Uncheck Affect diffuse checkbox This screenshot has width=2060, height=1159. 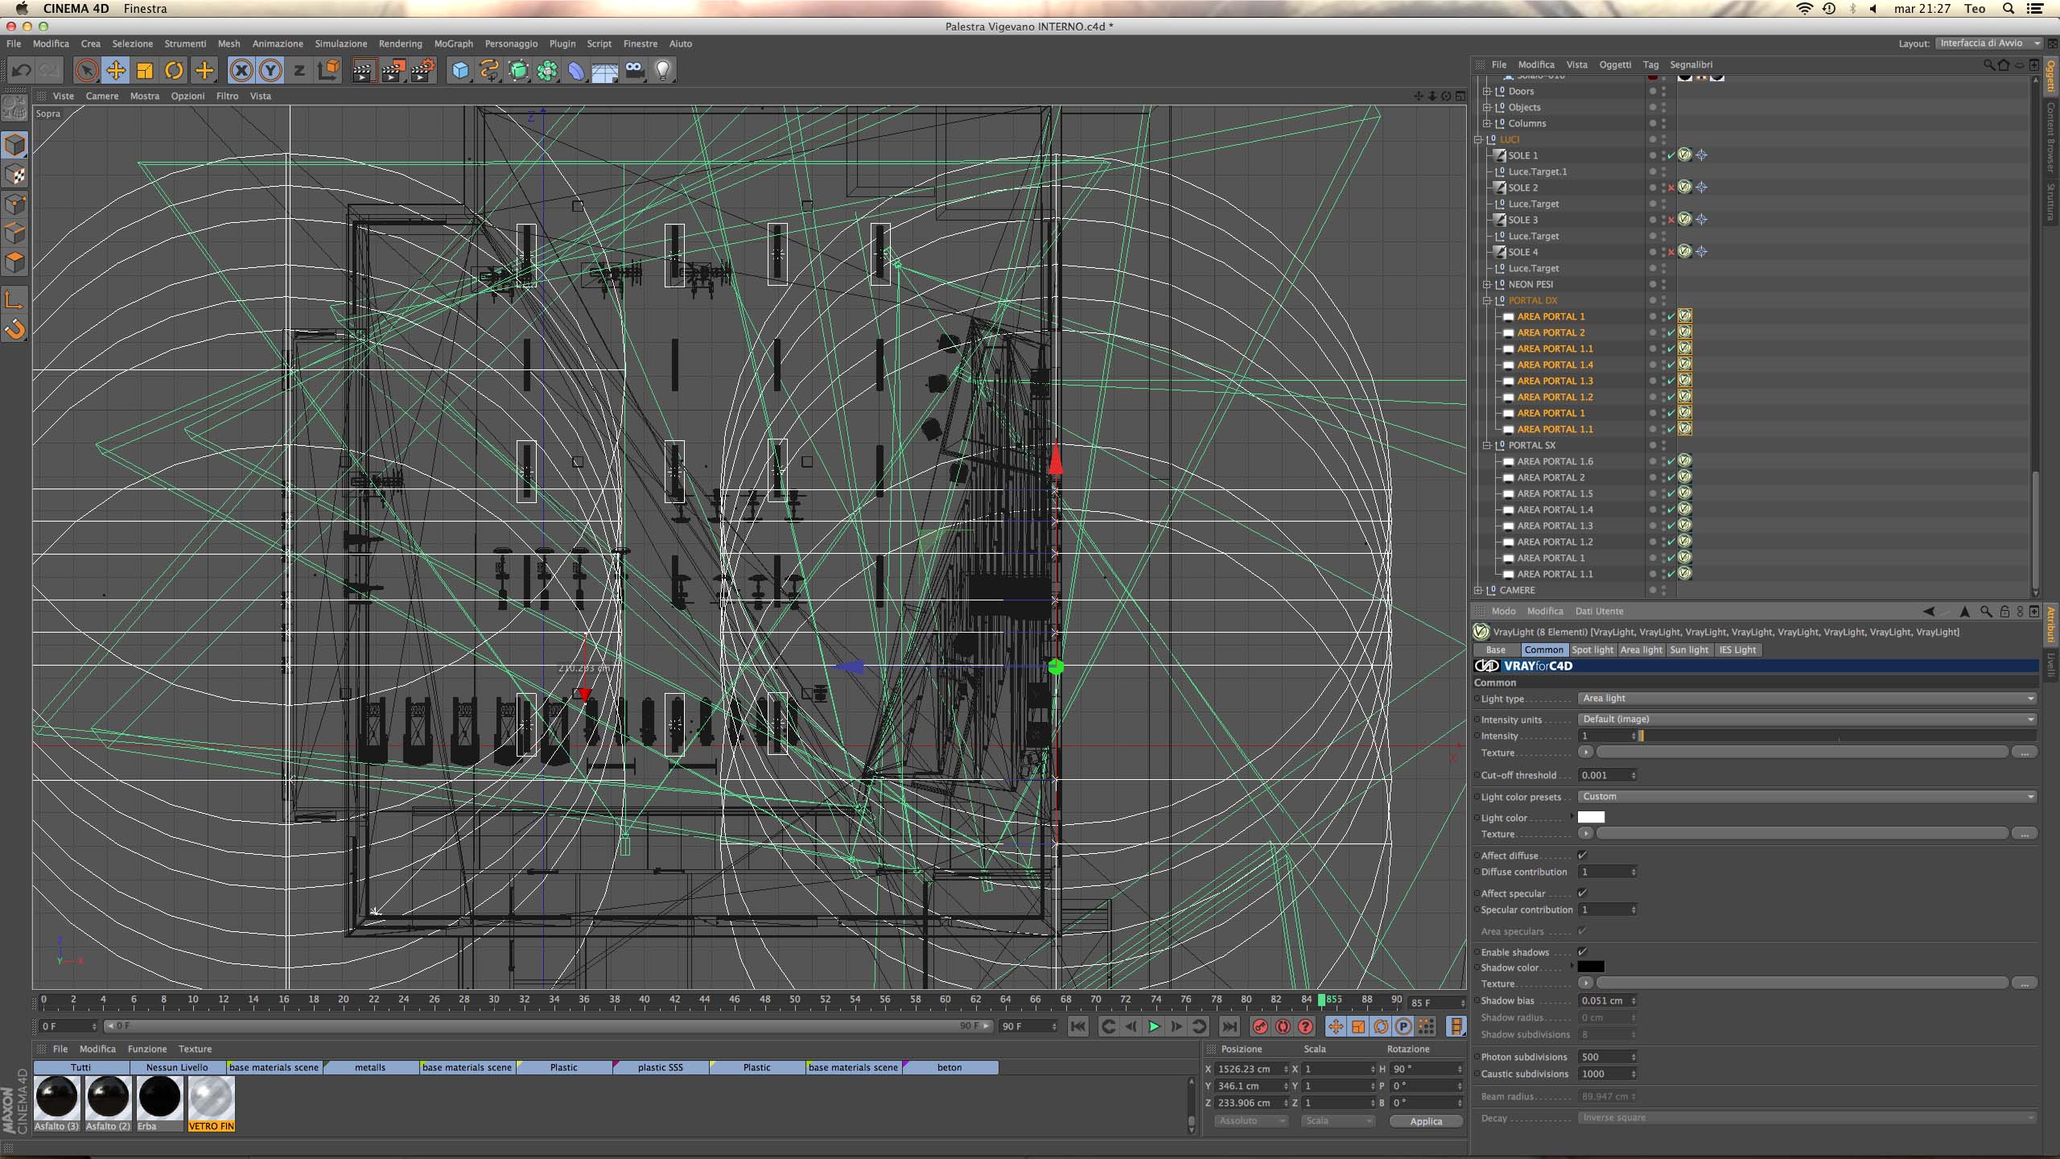1582,856
